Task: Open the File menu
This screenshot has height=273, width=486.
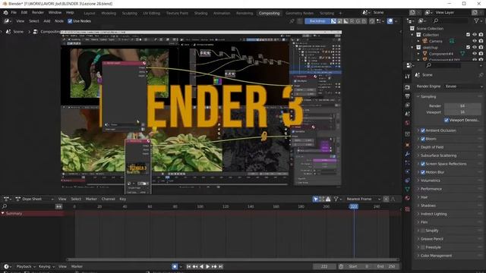Action: point(14,13)
